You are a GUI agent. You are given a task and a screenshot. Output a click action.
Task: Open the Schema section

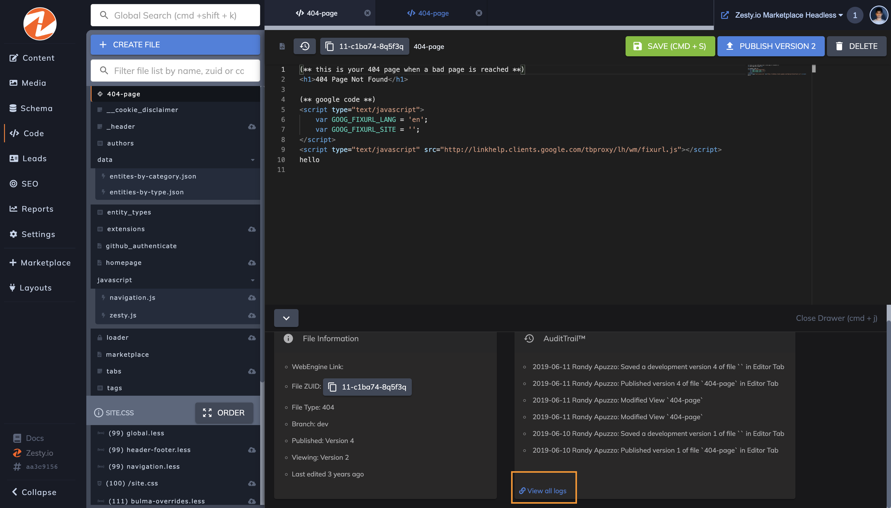pyautogui.click(x=31, y=108)
